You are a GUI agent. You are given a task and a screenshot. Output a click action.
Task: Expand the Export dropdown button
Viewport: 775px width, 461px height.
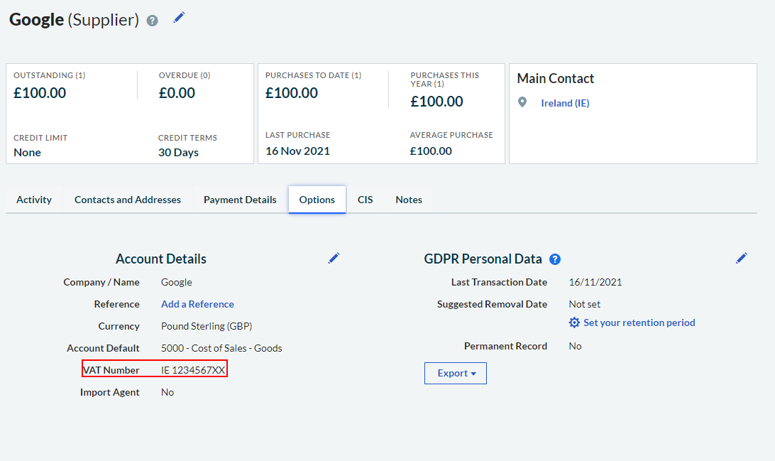click(455, 373)
